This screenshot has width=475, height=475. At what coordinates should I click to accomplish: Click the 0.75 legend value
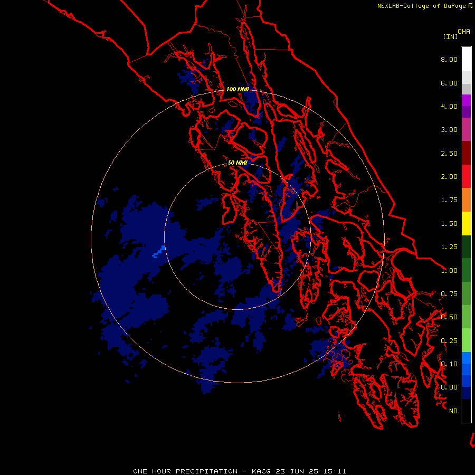pyautogui.click(x=449, y=294)
